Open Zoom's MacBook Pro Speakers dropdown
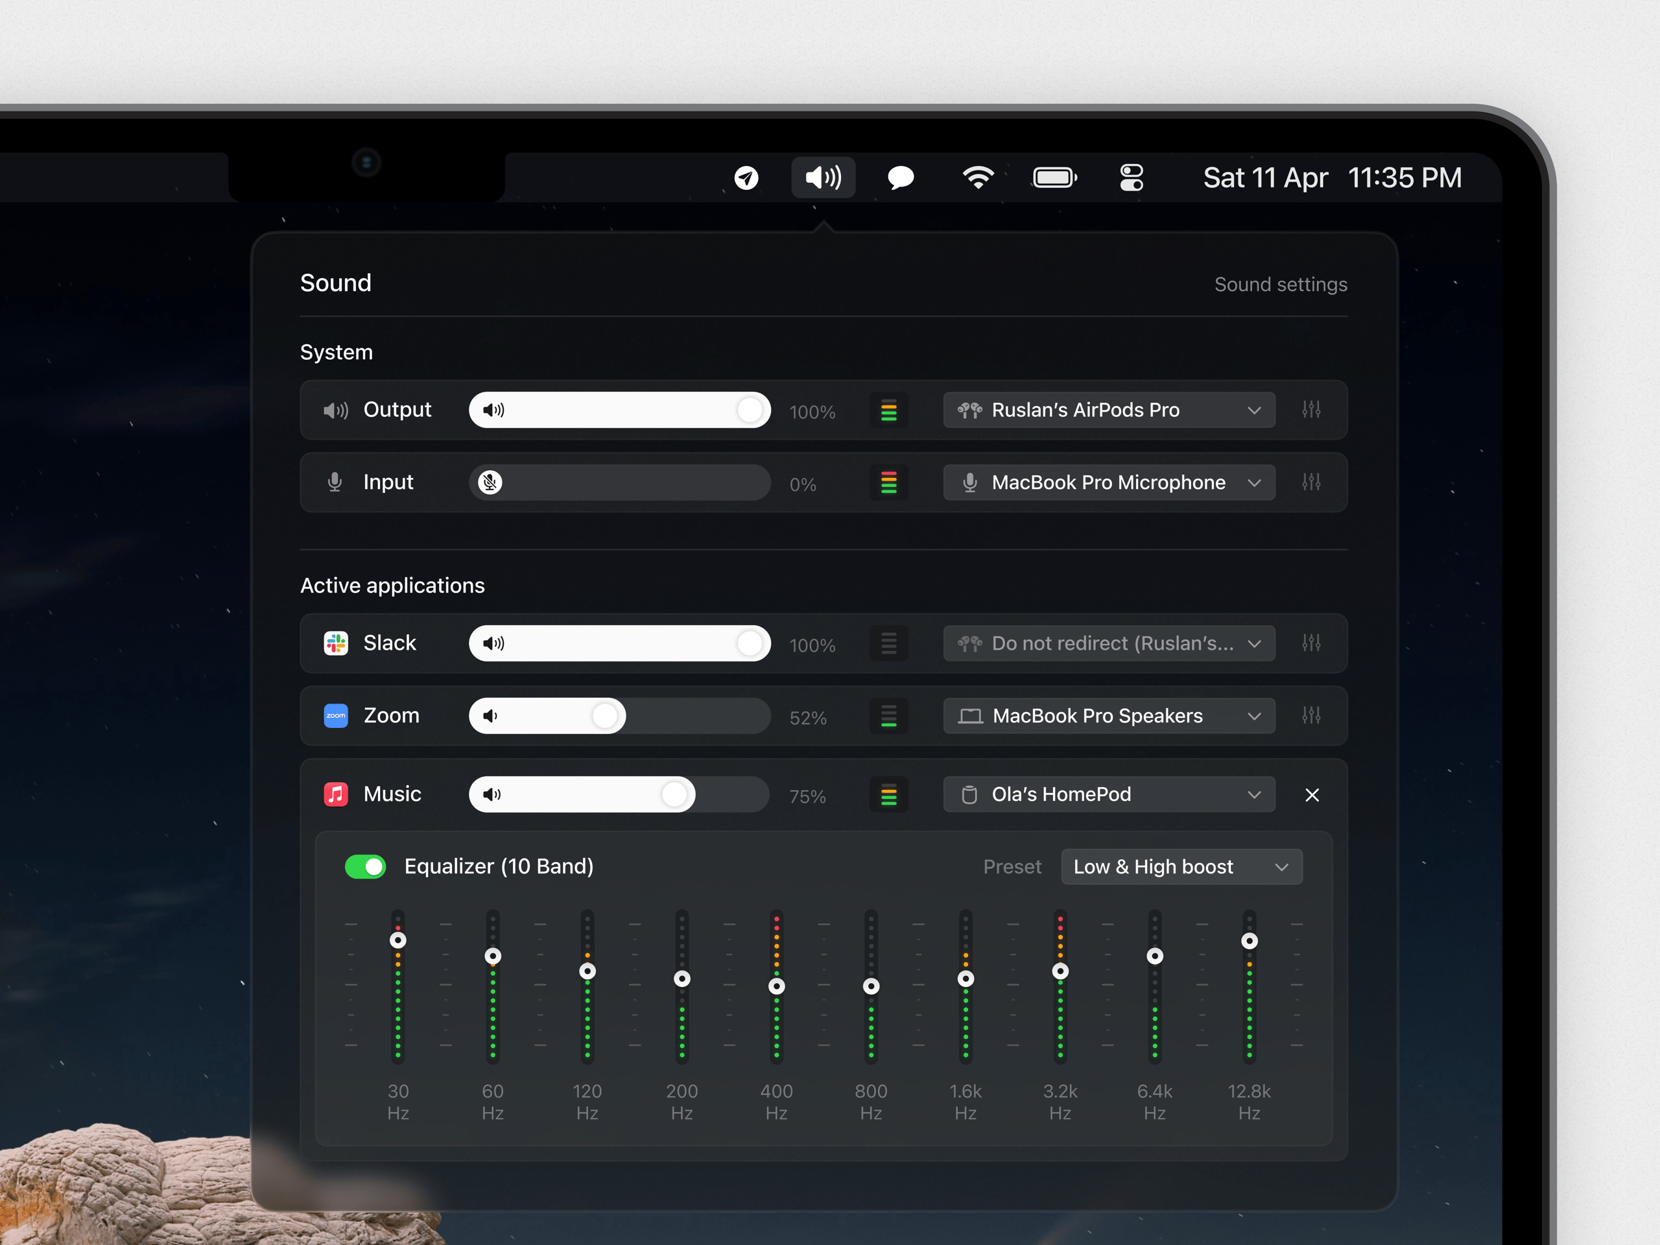Viewport: 1660px width, 1245px height. [1109, 716]
